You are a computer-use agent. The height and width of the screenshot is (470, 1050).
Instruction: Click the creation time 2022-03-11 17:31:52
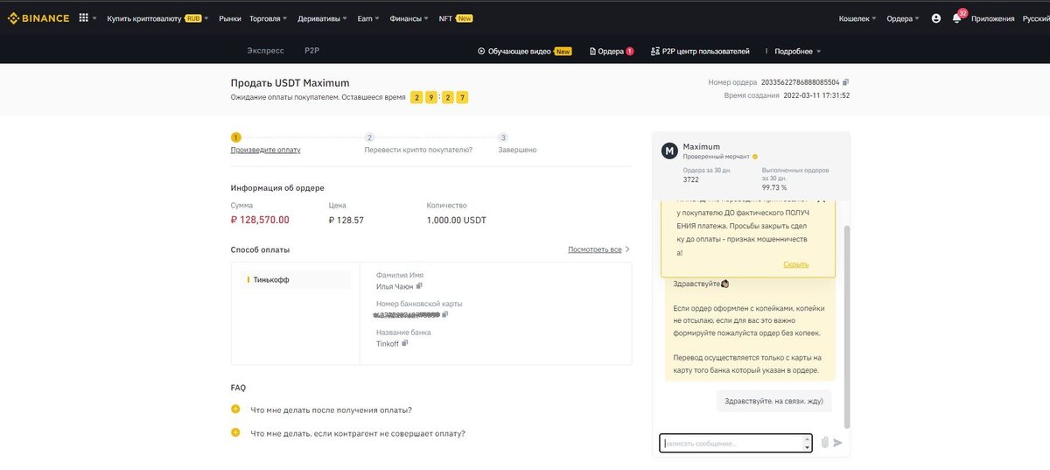click(816, 95)
